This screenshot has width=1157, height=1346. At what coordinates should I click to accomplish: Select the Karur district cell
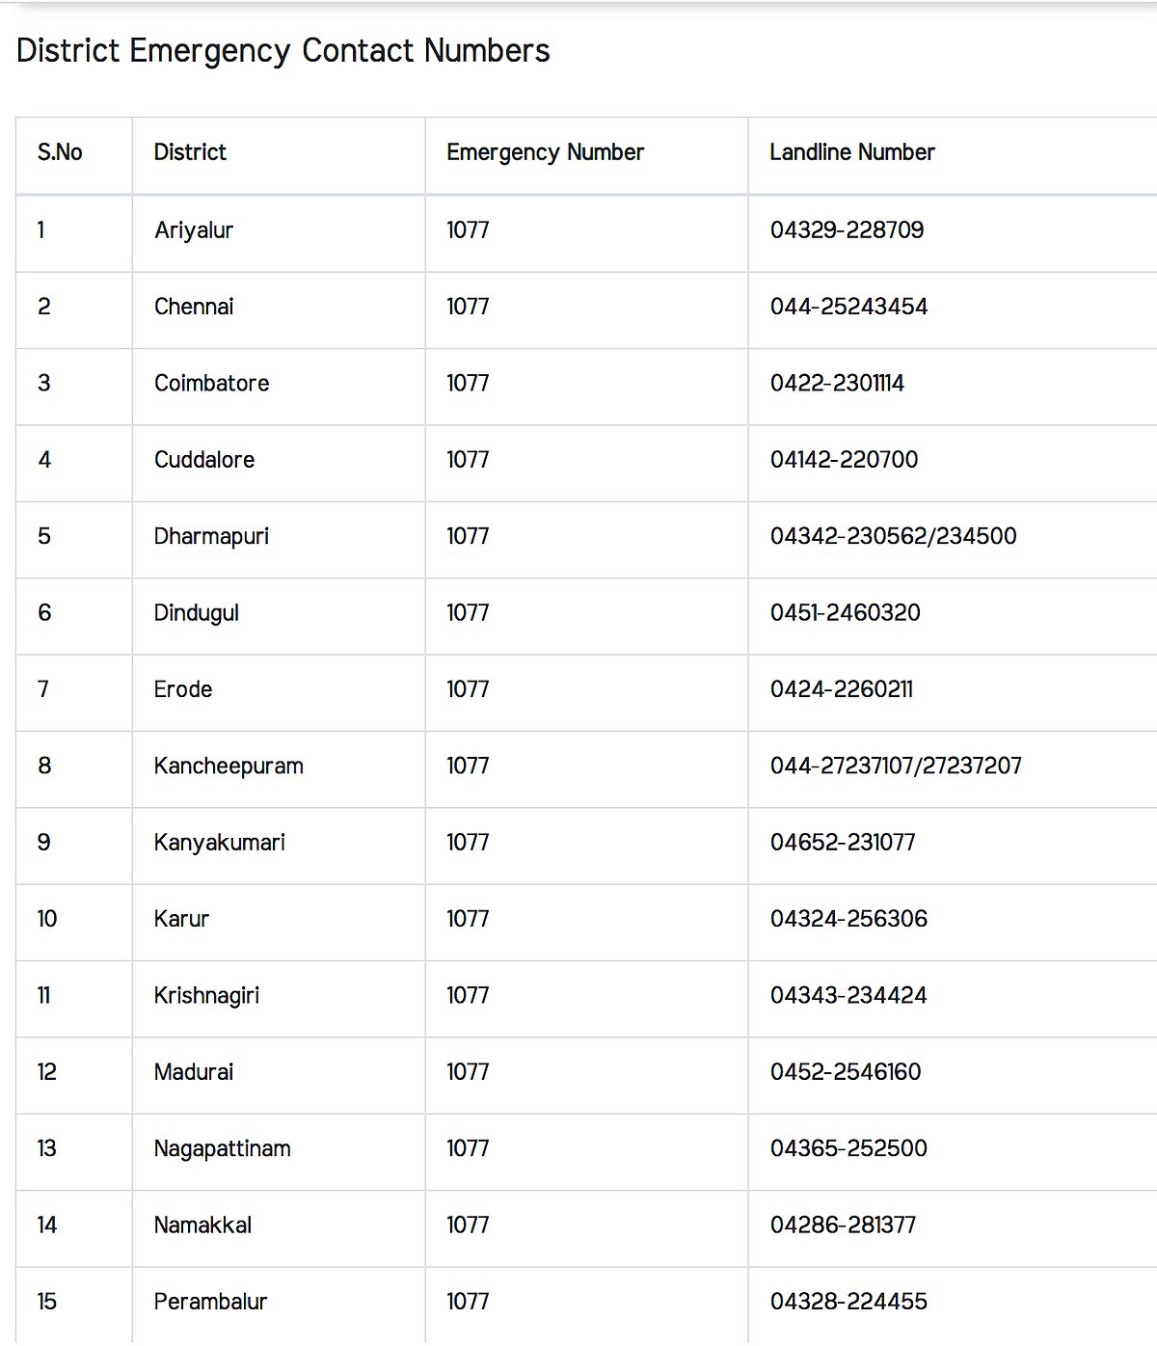coord(181,919)
